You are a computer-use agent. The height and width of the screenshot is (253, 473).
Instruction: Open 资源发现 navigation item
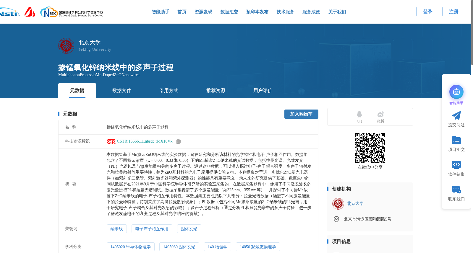203,12
